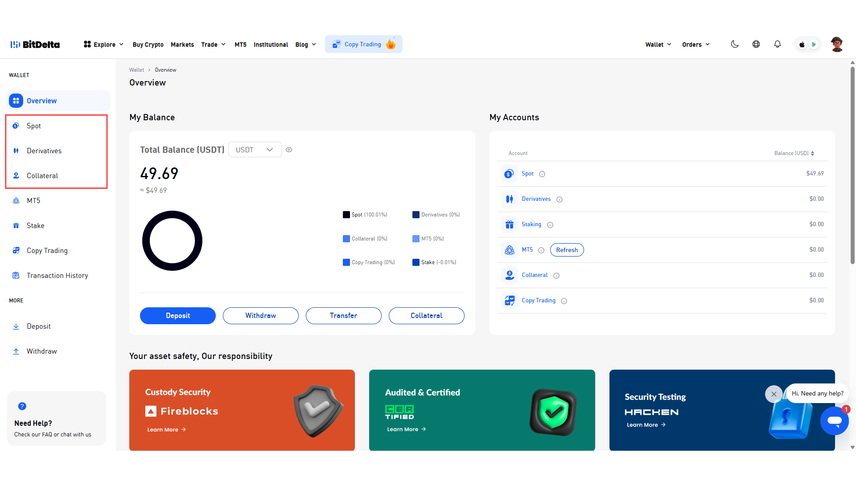Image resolution: width=856 pixels, height=481 pixels.
Task: Click the Collateral legend color swatch
Action: click(x=346, y=239)
